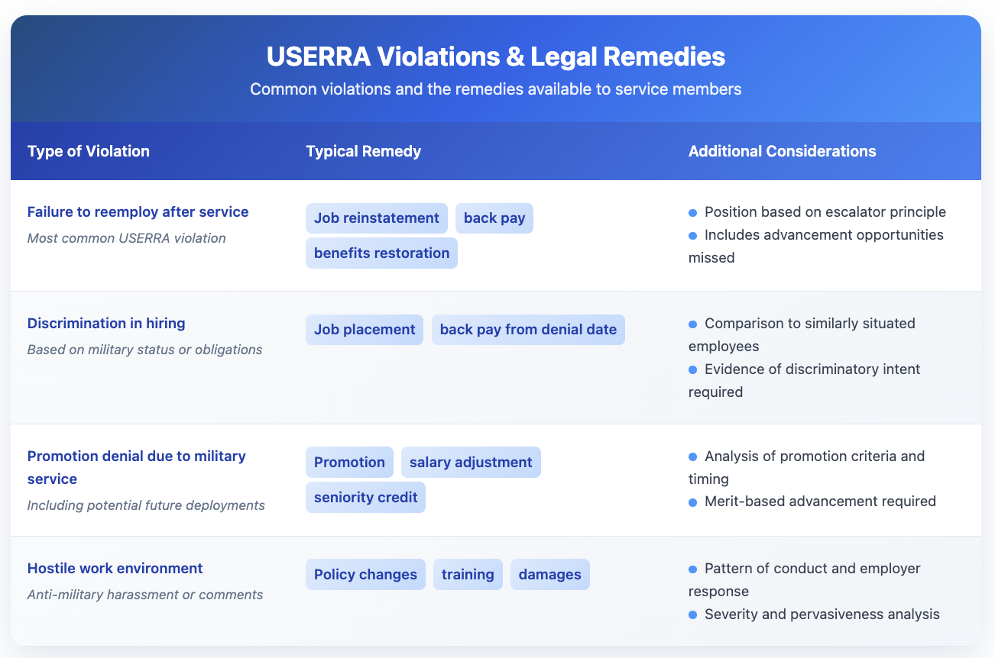The image size is (995, 658).
Task: Open the 'Hostile work environment' row title
Action: (x=115, y=569)
